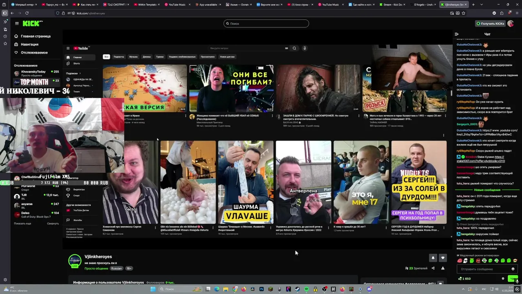Viewport: 522px width, 294px height.
Task: Click the bookmarks sidebar star icon
Action: pos(5,43)
